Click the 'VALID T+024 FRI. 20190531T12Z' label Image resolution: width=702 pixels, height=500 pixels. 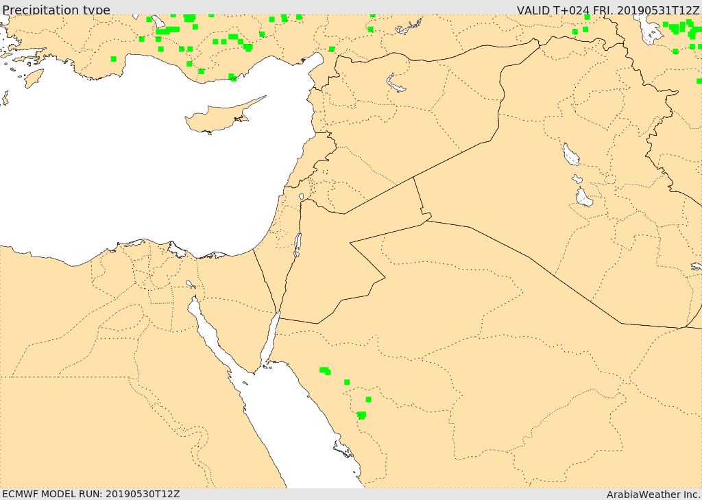pos(608,10)
